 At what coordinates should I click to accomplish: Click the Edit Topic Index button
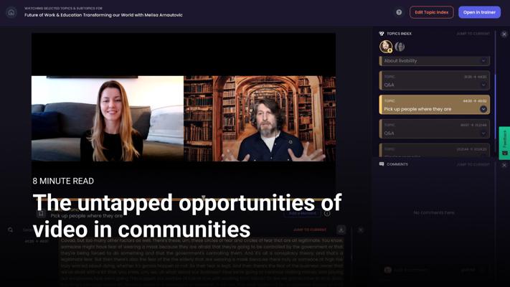coord(431,12)
